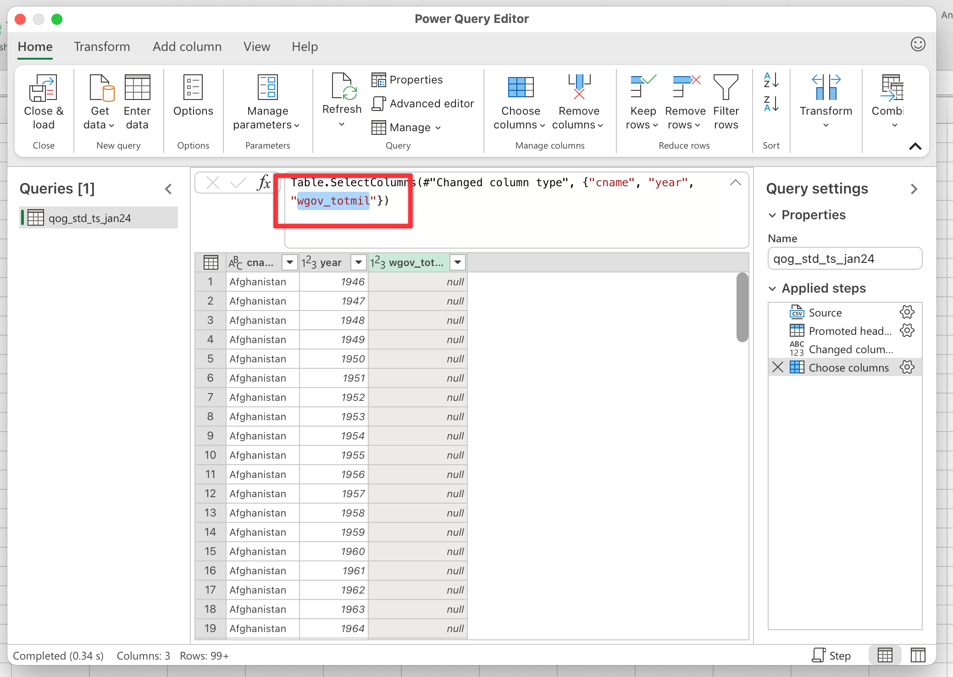Collapse the Applied steps section
953x677 pixels.
pos(772,289)
